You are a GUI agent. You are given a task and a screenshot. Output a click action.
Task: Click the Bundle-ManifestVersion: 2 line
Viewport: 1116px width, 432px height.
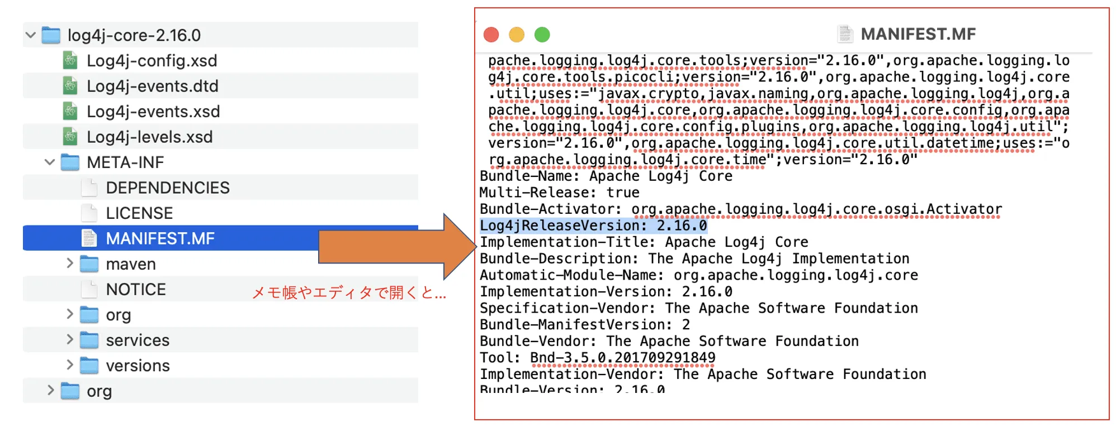click(585, 325)
